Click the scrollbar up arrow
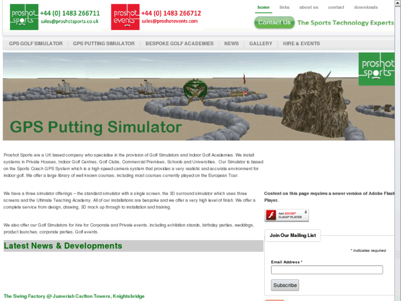Image resolution: width=401 pixels, height=301 pixels. 398,3
